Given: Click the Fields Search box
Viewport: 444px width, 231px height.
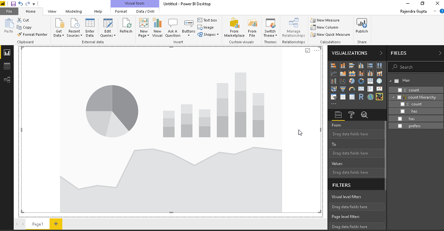Looking at the screenshot, I should click(416, 67).
